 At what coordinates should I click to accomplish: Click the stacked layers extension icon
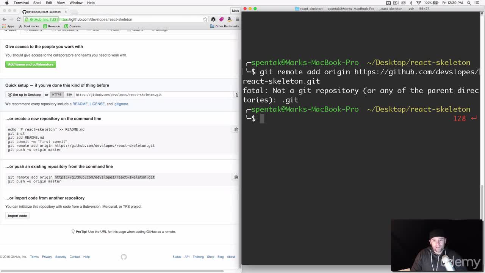pyautogui.click(x=213, y=19)
